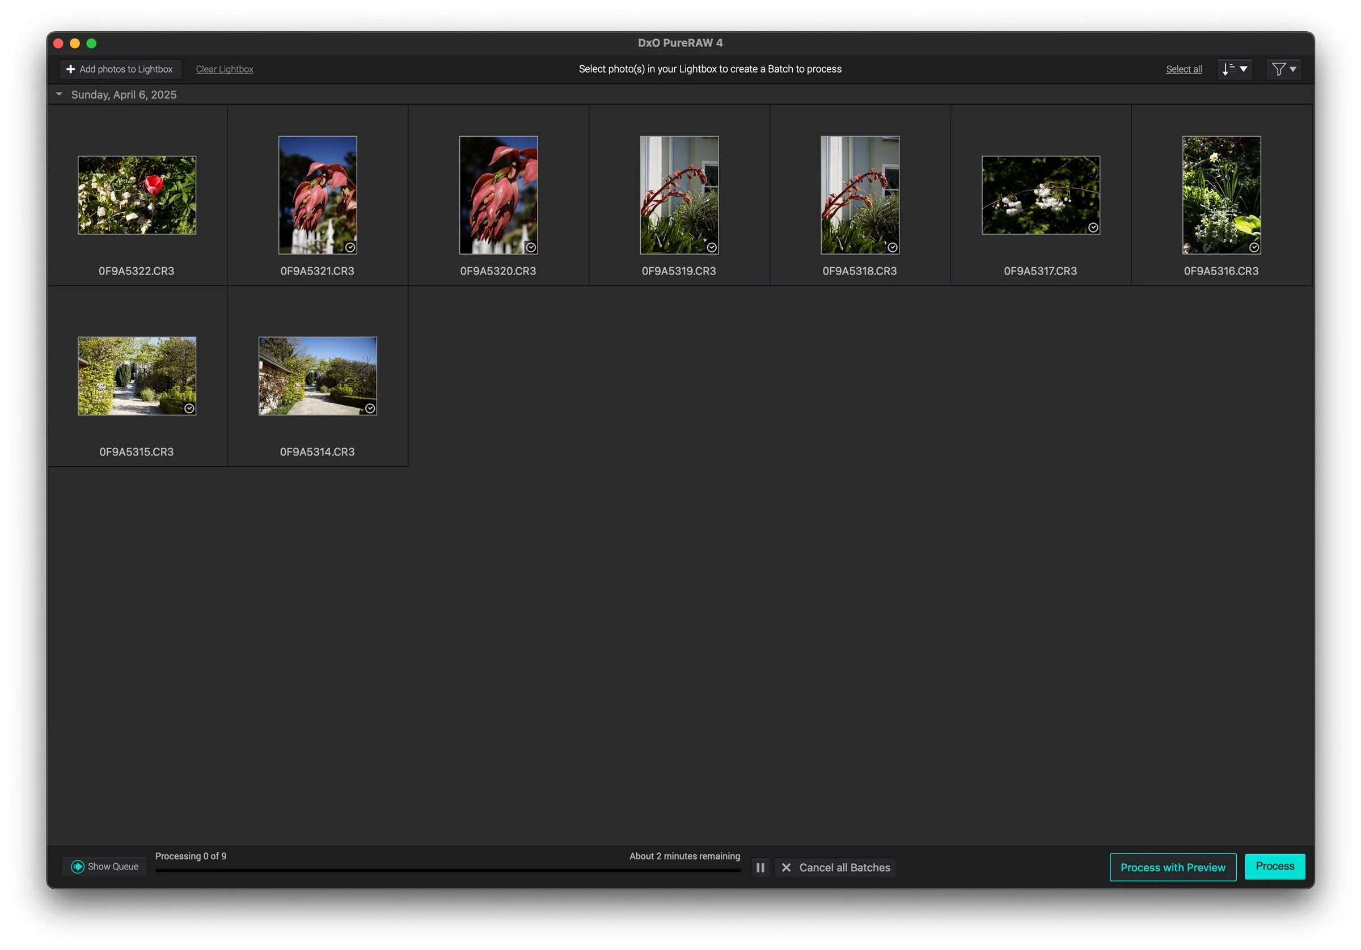1361x950 pixels.
Task: Collapse the Sunday, April 6, 2025 group
Action: (60, 94)
